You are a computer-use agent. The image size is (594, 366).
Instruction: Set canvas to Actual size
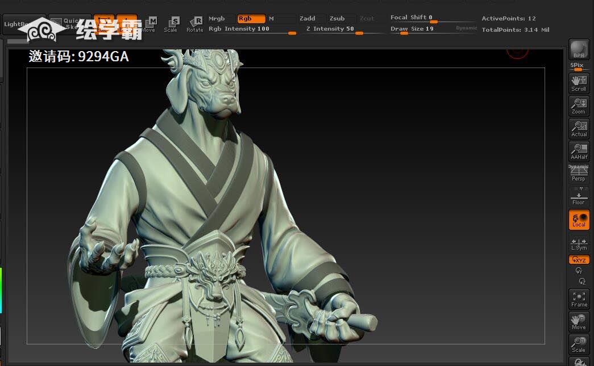[579, 128]
